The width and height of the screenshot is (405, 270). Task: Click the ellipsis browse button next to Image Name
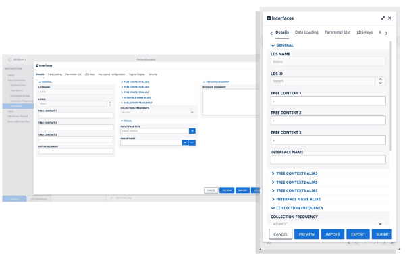(x=192, y=143)
